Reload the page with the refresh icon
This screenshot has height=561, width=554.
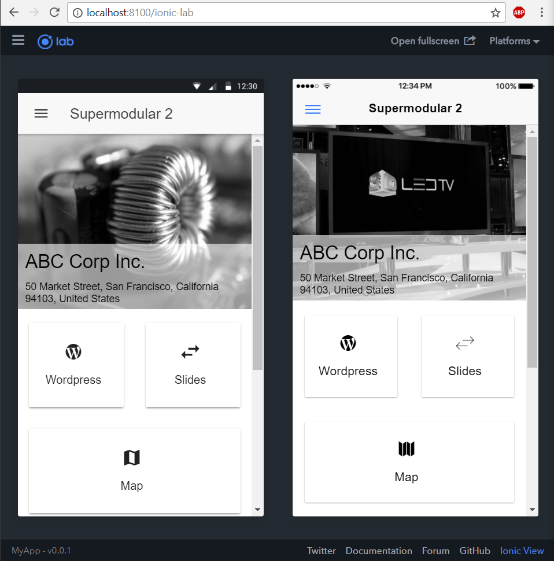click(54, 13)
